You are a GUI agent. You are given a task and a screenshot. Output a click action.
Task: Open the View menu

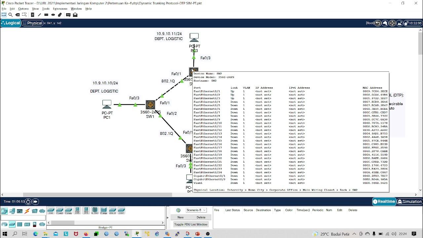[35, 9]
